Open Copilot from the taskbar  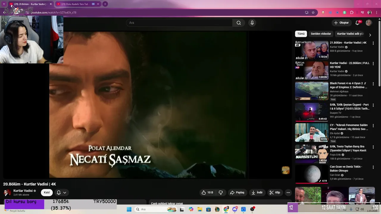pyautogui.click(x=191, y=209)
